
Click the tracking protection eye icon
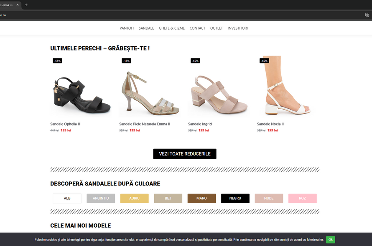pyautogui.click(x=367, y=15)
